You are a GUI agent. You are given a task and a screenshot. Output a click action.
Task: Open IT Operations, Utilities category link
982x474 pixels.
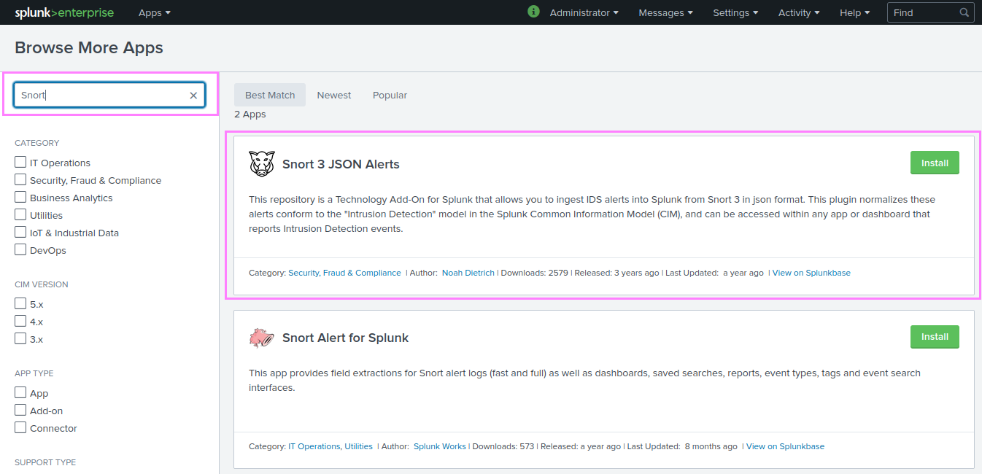point(330,446)
